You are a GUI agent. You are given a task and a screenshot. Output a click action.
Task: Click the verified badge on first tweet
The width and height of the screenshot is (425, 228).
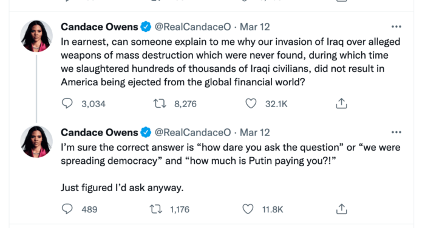pos(146,27)
